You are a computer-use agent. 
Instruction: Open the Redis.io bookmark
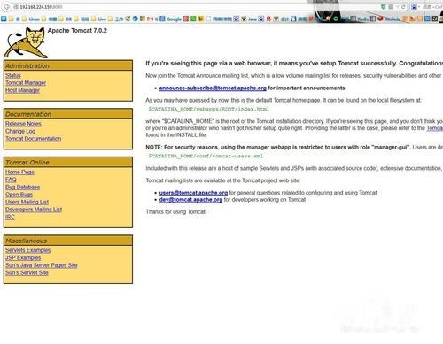pos(389,19)
